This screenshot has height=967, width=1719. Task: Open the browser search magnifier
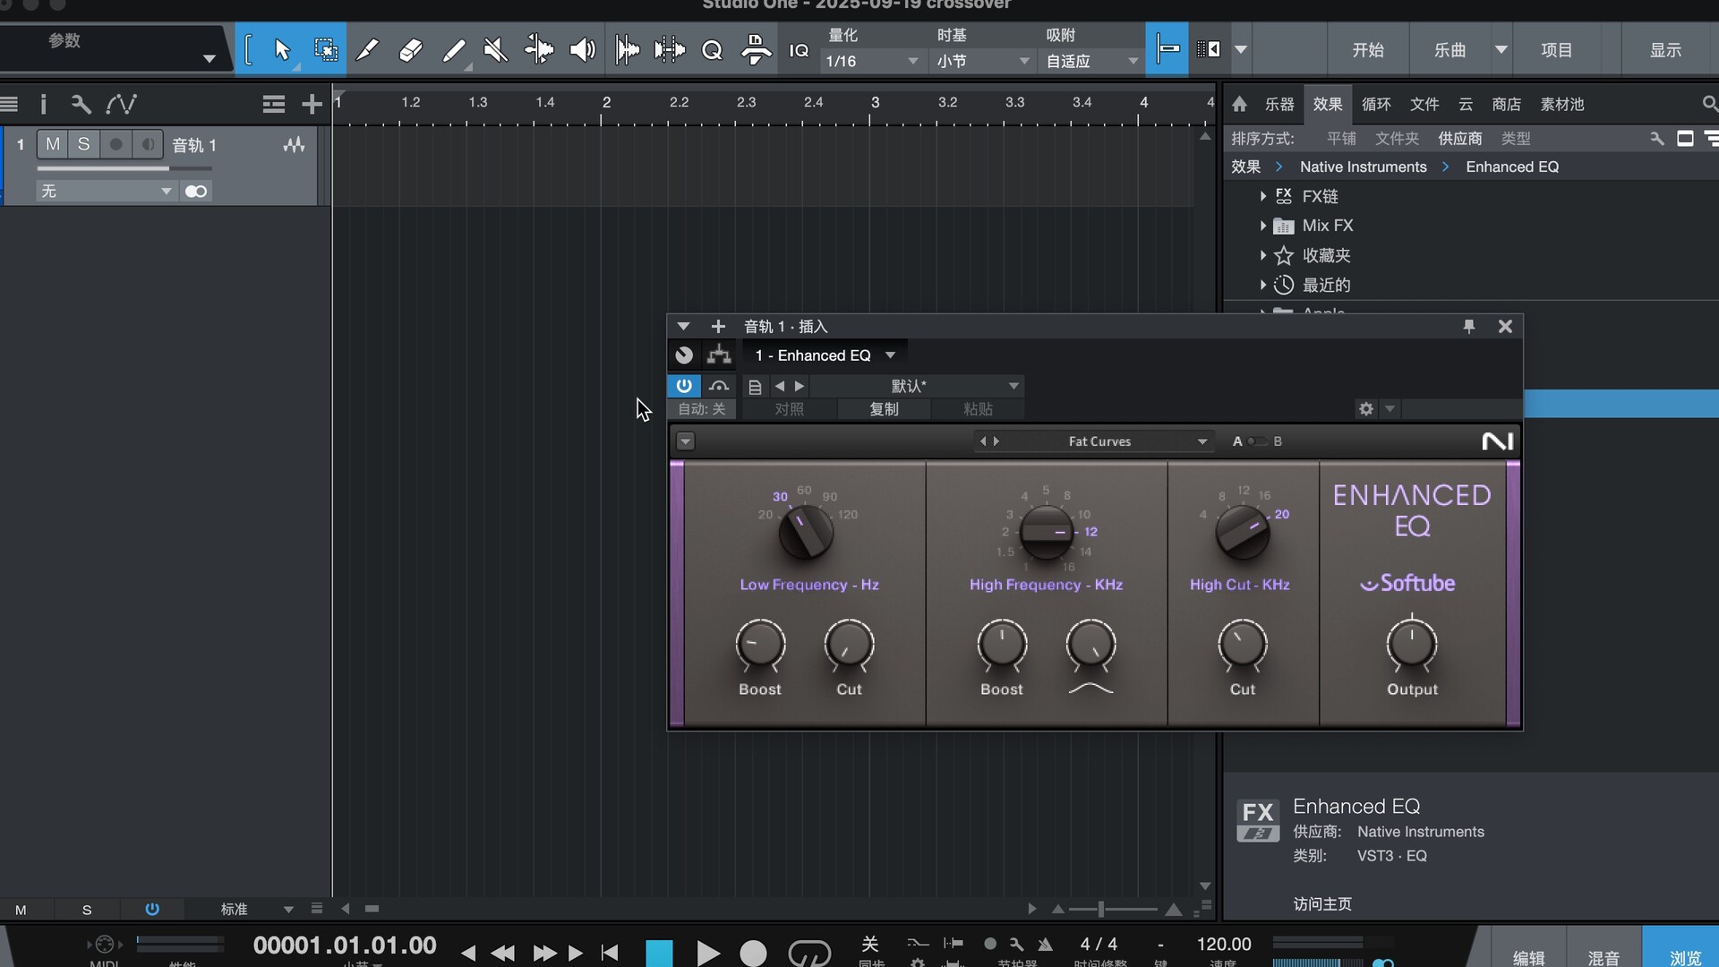[x=1709, y=104]
